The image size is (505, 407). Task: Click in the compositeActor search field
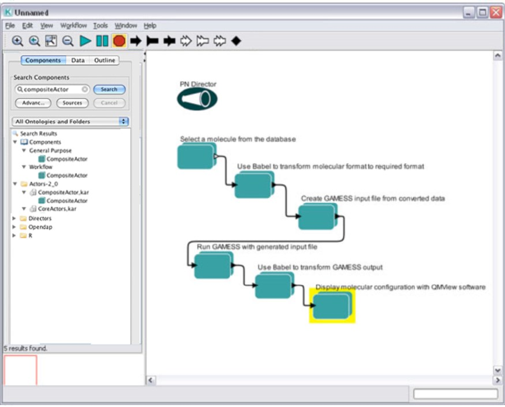pos(51,89)
